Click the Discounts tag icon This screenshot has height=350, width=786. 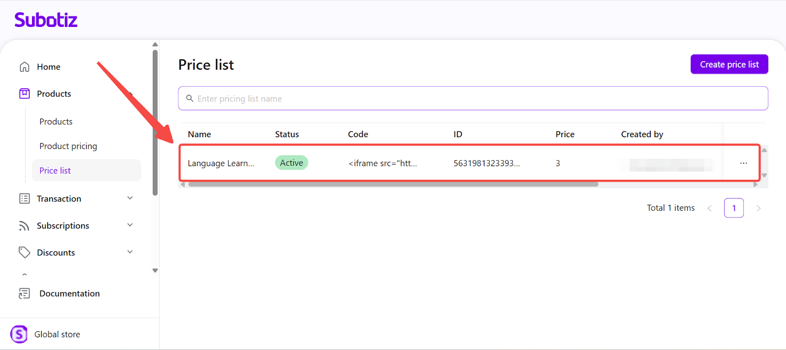(x=25, y=252)
